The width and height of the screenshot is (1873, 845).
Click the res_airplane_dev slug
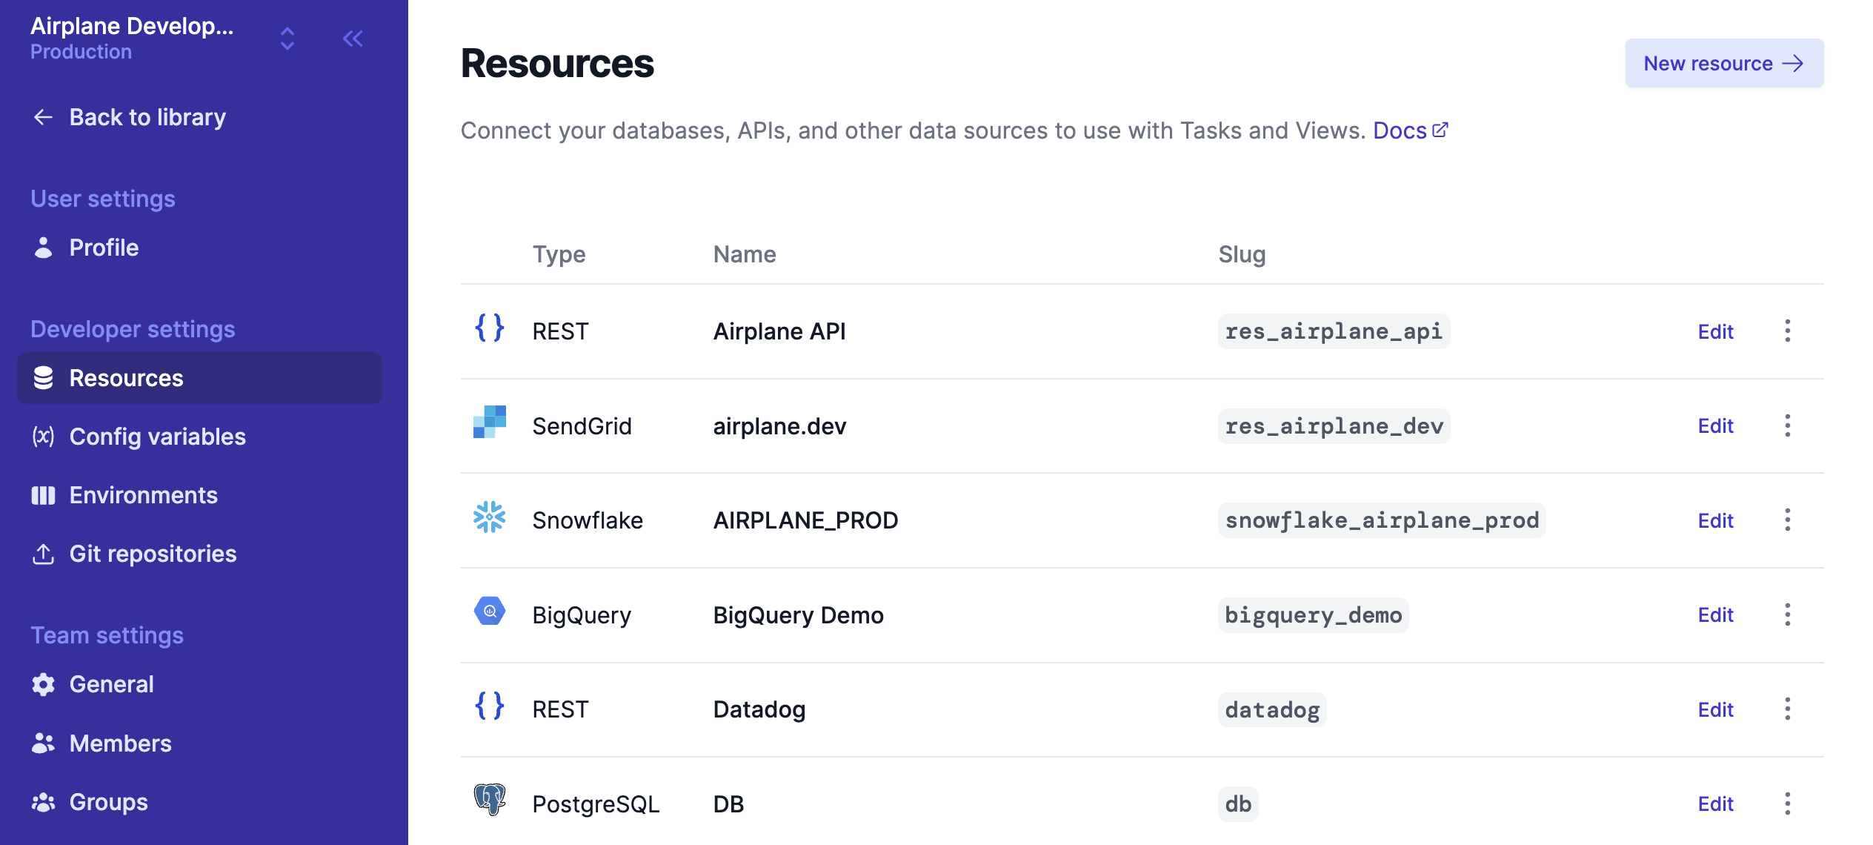pyautogui.click(x=1334, y=426)
